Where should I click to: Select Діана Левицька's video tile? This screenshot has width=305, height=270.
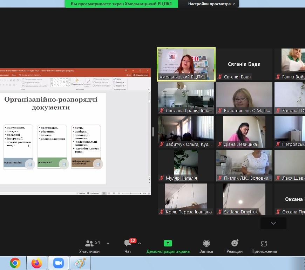pos(244,131)
